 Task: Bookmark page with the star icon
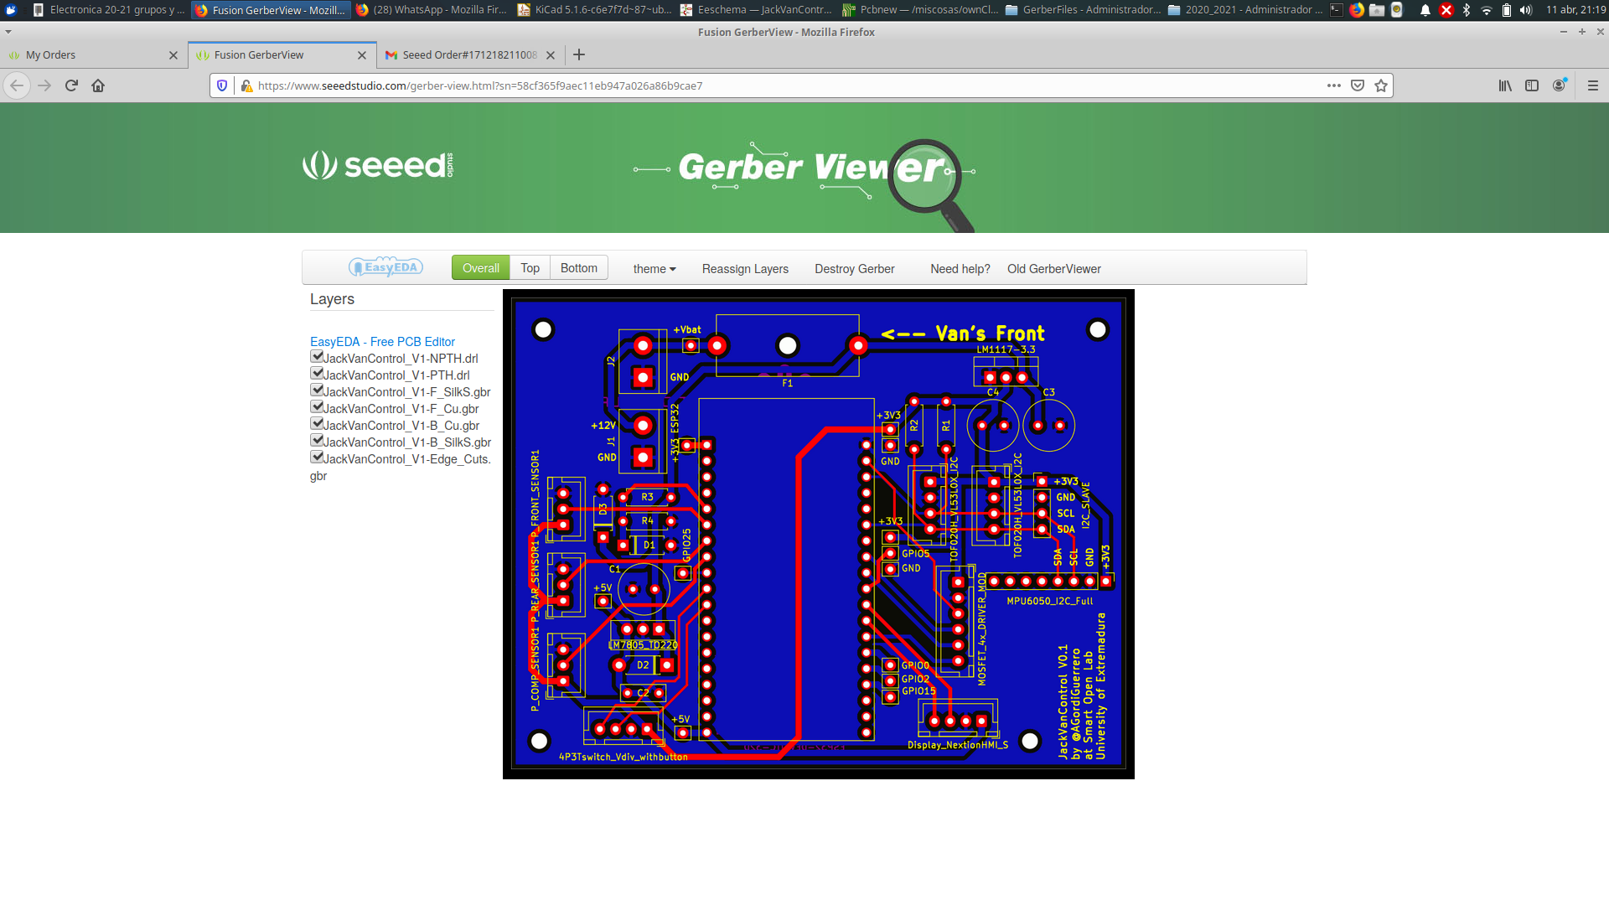1381,85
